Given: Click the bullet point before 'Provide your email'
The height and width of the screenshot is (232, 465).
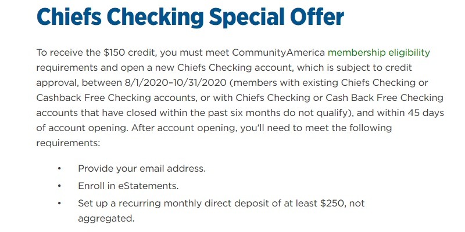Looking at the screenshot, I should tap(59, 169).
